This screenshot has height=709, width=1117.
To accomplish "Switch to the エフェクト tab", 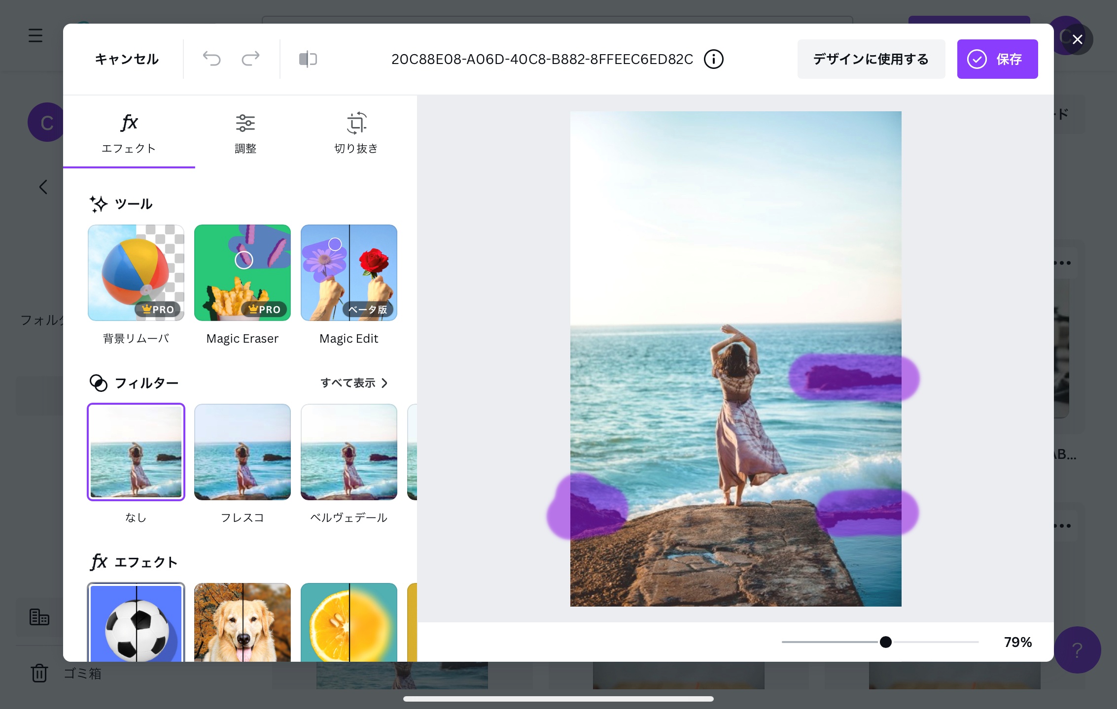I will (x=129, y=132).
